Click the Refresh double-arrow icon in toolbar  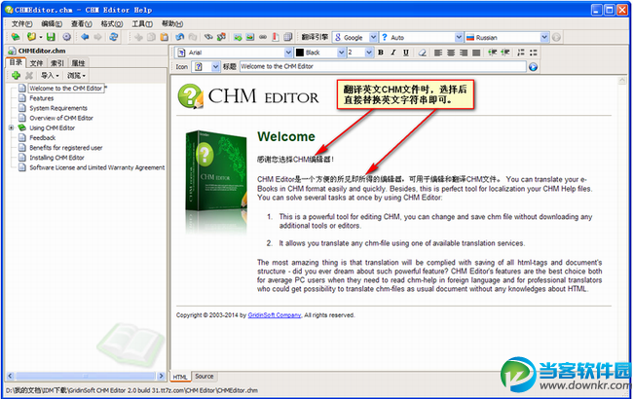click(x=114, y=37)
